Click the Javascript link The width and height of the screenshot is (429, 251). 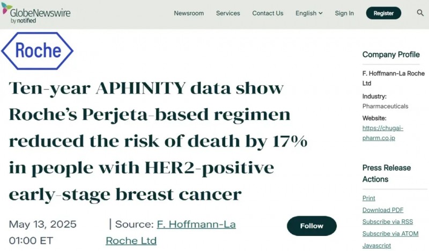(377, 246)
